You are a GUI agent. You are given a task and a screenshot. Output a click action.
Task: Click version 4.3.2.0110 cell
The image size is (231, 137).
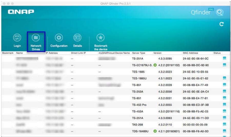165,125
